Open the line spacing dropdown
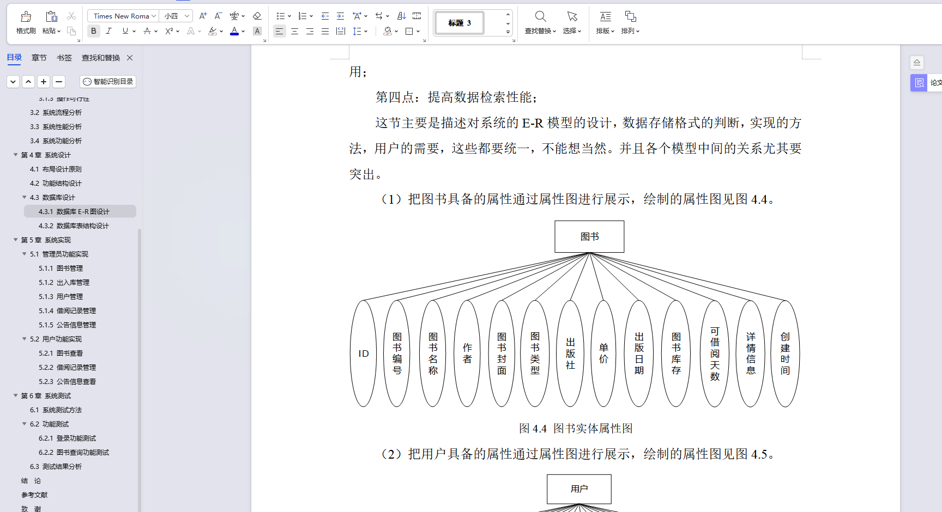 click(x=366, y=32)
